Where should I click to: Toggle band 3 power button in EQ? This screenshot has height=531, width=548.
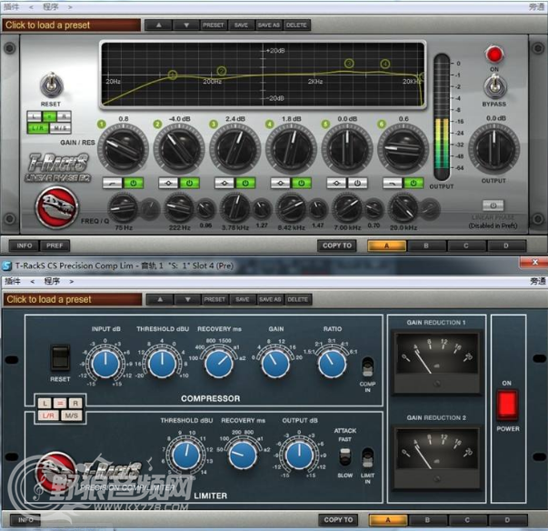pyautogui.click(x=245, y=183)
